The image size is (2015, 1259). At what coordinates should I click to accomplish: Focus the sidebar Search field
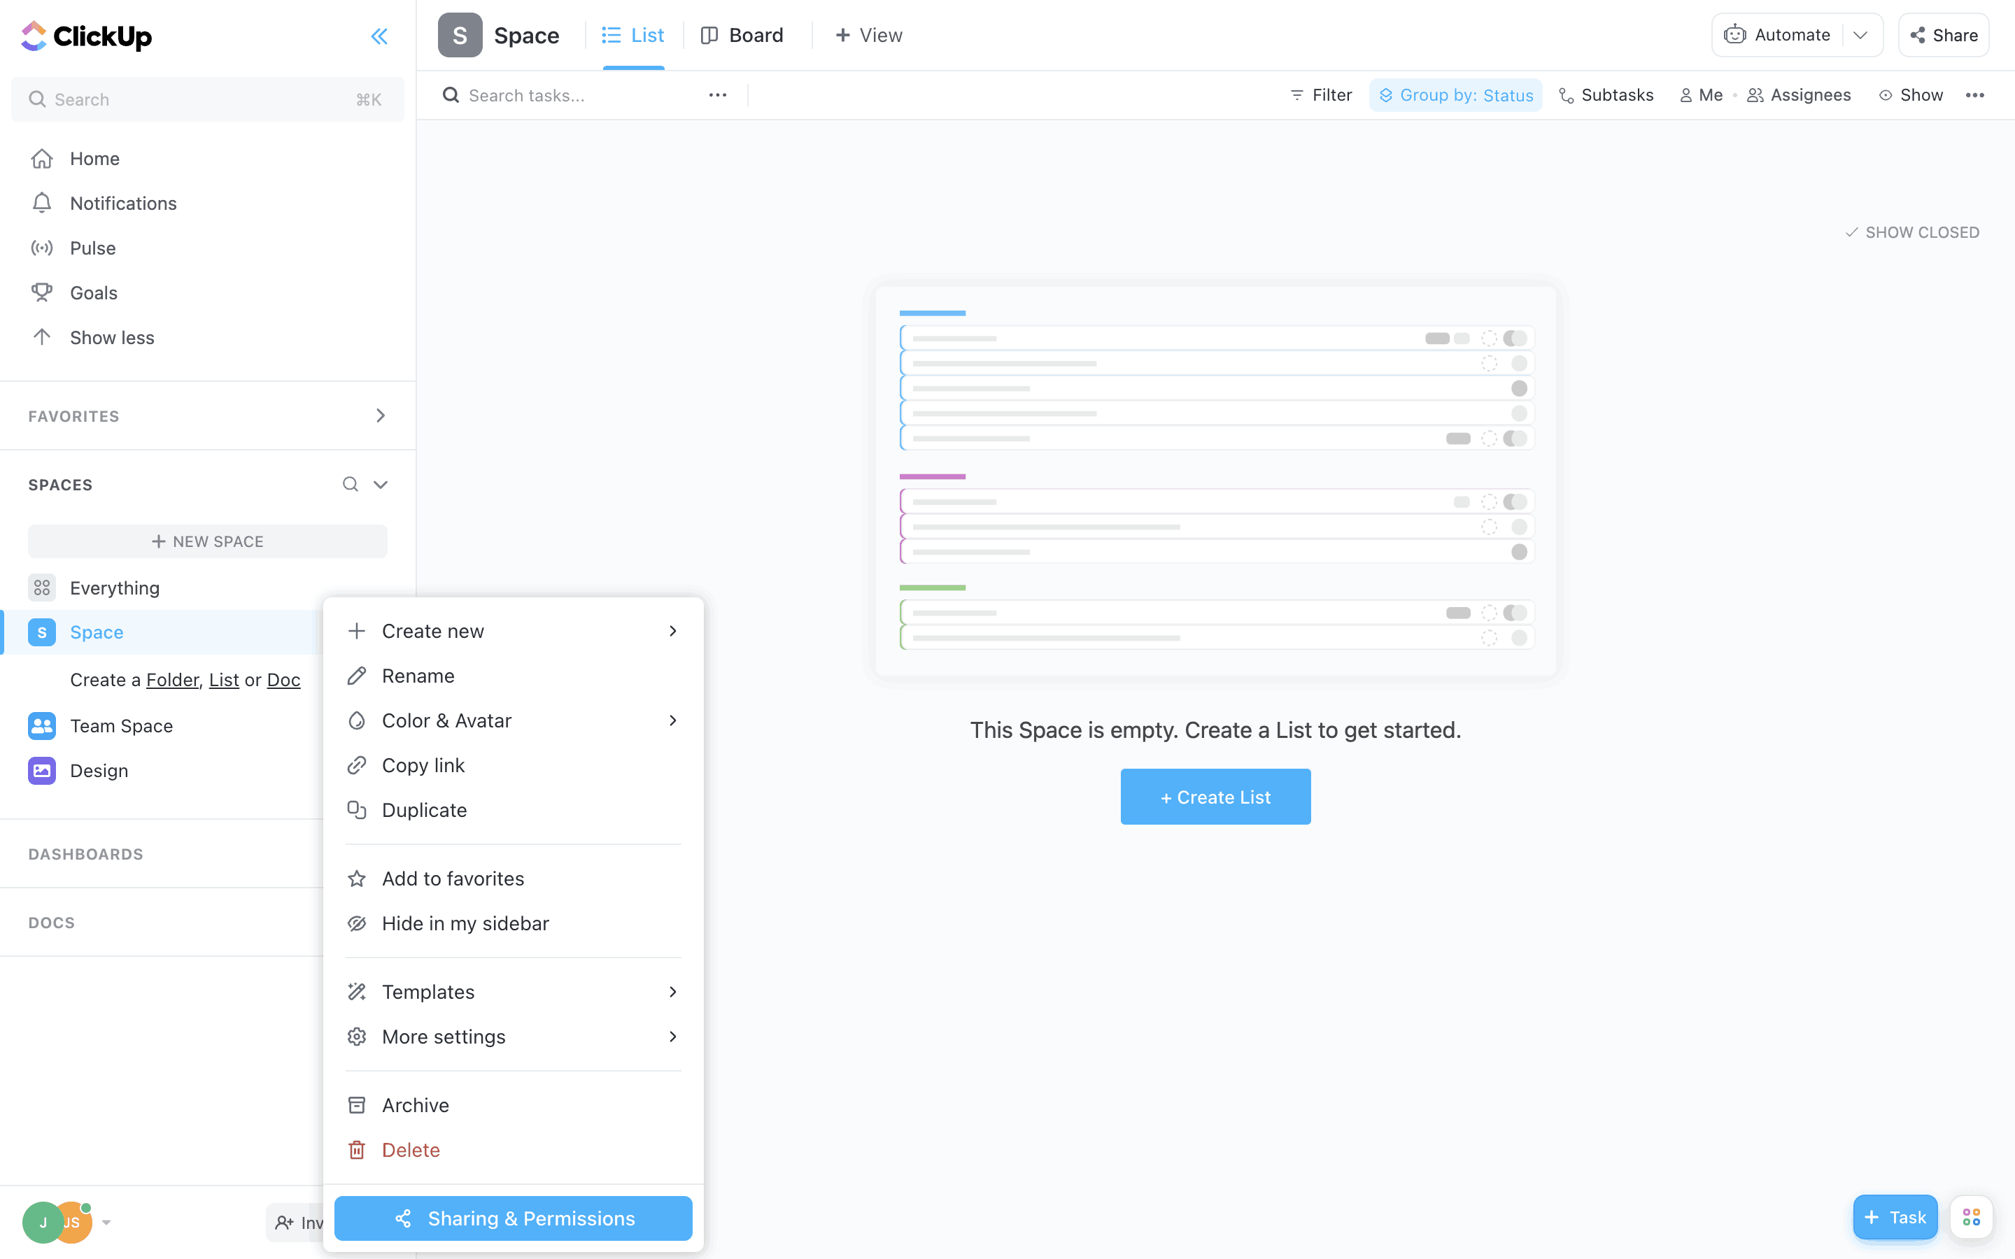pos(207,99)
